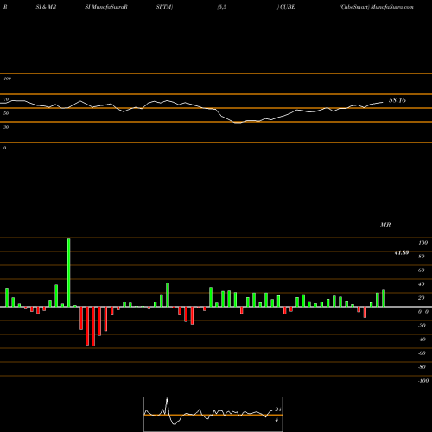Click the 60 label on the MR right axis
Screen dimensions: 432x432
[x=422, y=270]
